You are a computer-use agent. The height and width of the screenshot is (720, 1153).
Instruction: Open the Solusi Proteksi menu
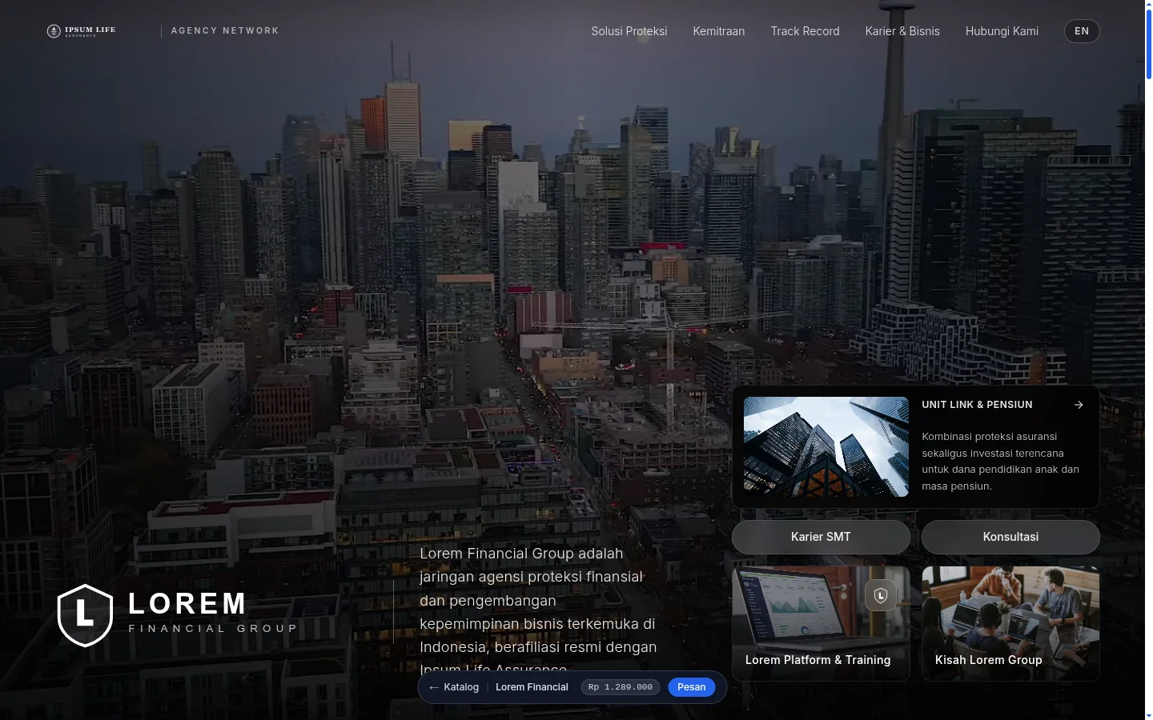629,31
